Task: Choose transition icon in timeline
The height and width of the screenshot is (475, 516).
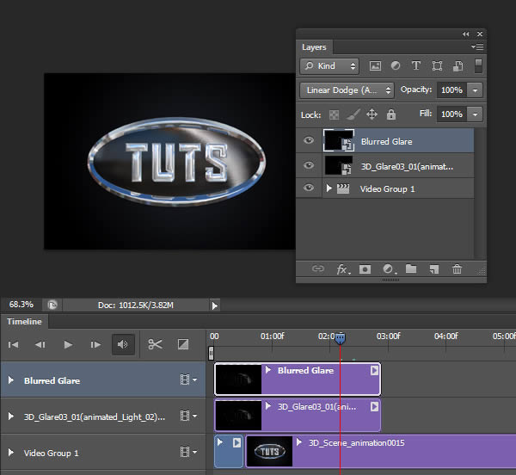Action: click(183, 344)
